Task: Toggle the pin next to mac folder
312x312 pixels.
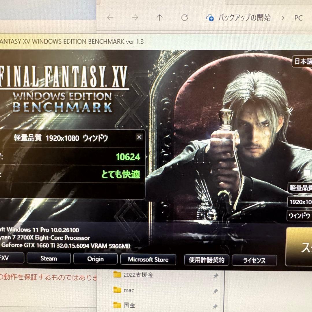Action: [x=215, y=290]
